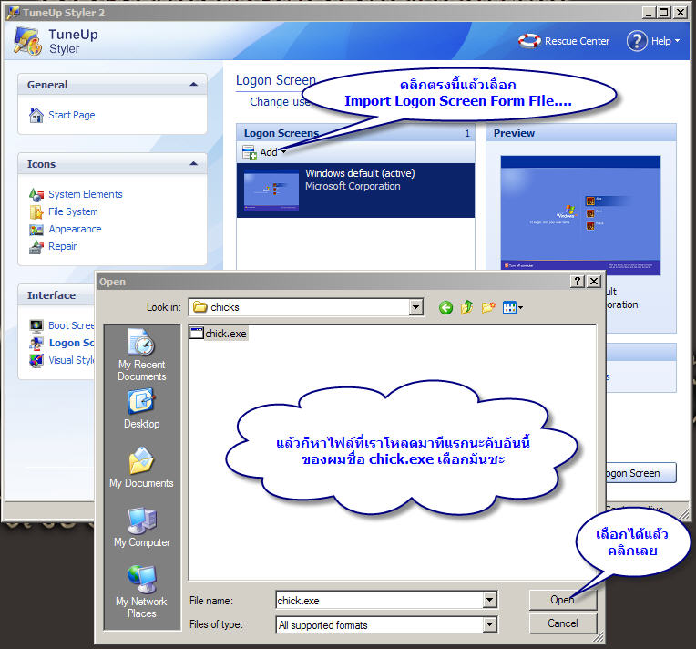This screenshot has height=649, width=696.
Task: Open the Rescue Center link
Action: (577, 41)
